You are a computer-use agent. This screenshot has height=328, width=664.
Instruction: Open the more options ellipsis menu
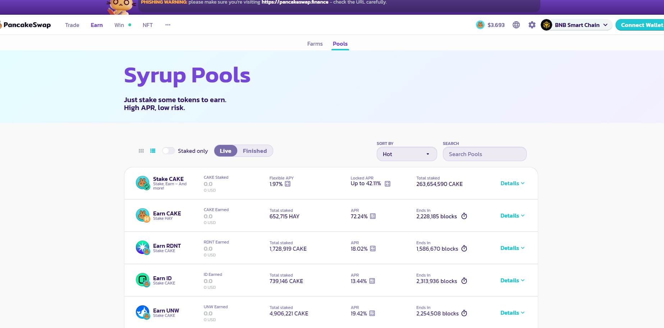(168, 25)
